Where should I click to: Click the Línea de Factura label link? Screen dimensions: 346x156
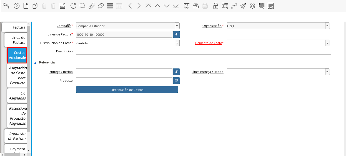[60, 34]
